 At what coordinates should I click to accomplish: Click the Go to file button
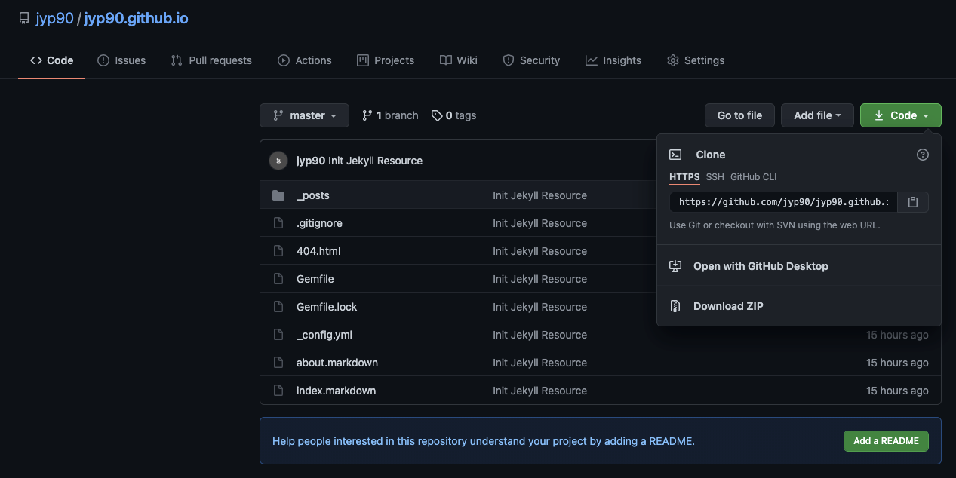(739, 115)
